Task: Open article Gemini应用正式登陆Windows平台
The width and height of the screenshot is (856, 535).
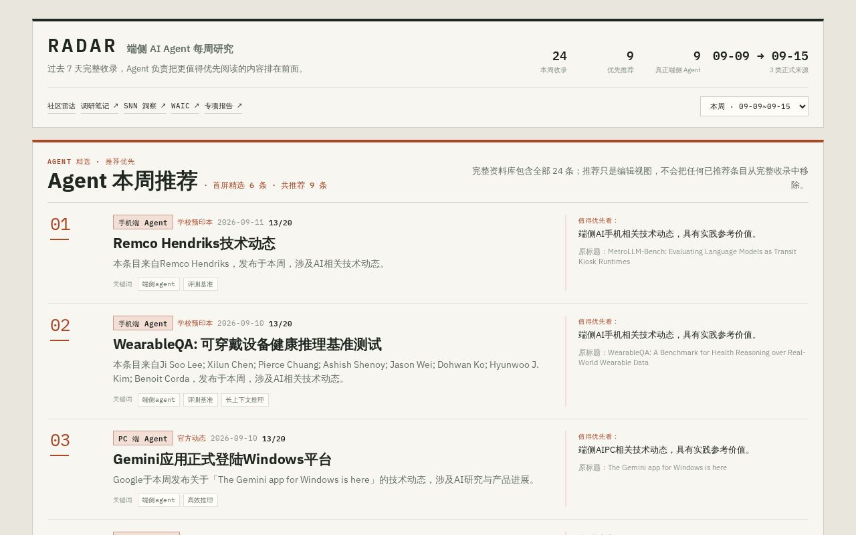Action: 222,459
